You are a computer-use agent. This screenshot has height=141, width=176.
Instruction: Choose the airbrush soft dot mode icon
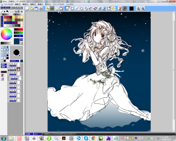coord(4,12)
